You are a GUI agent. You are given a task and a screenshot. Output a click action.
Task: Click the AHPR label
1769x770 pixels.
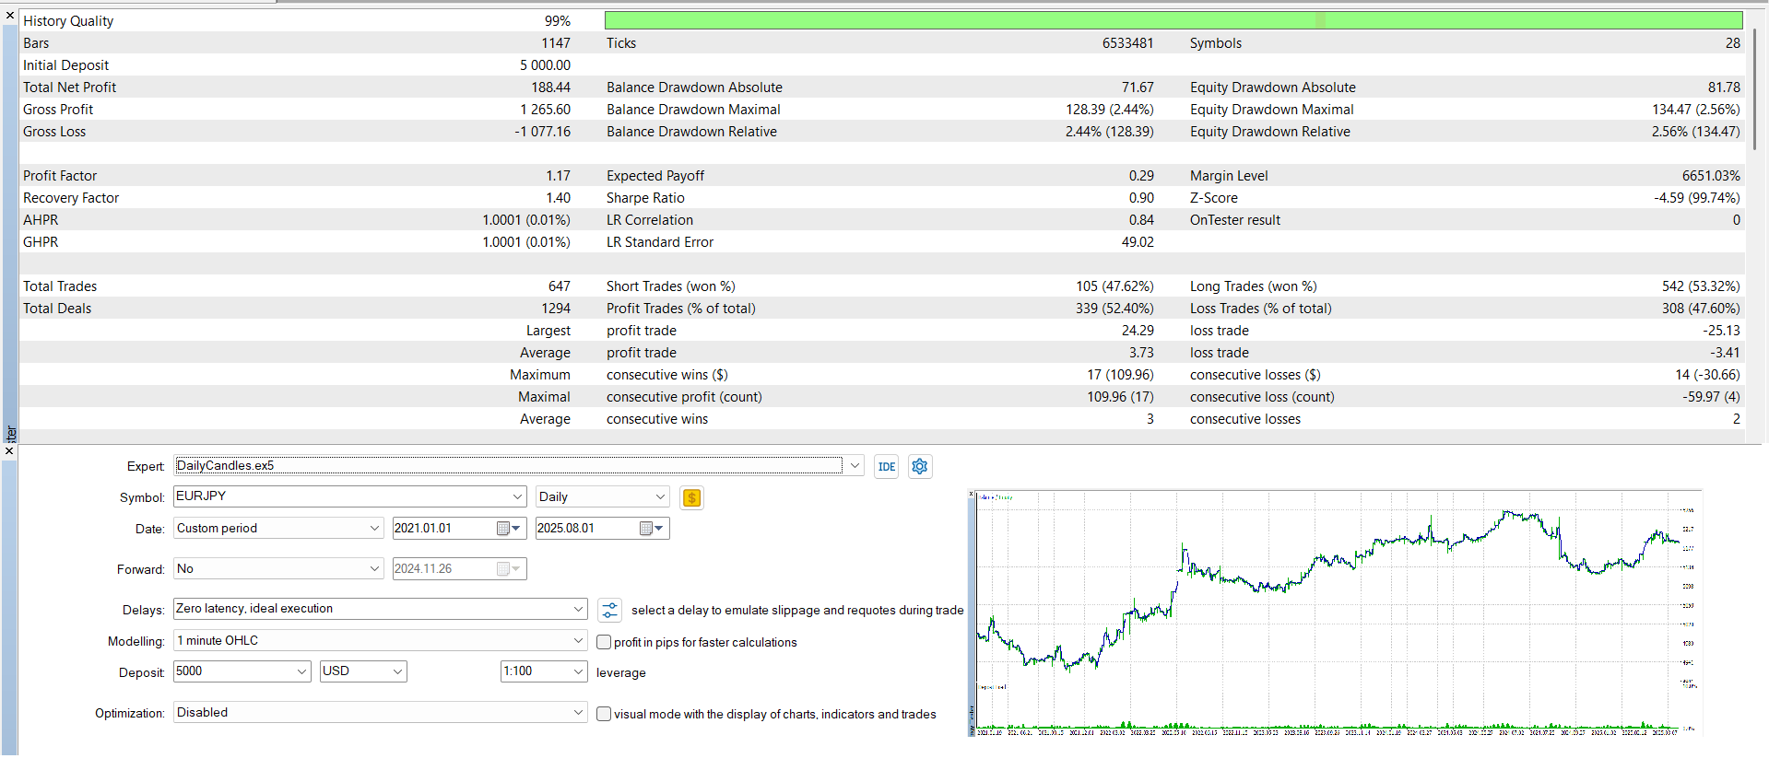pyautogui.click(x=41, y=220)
